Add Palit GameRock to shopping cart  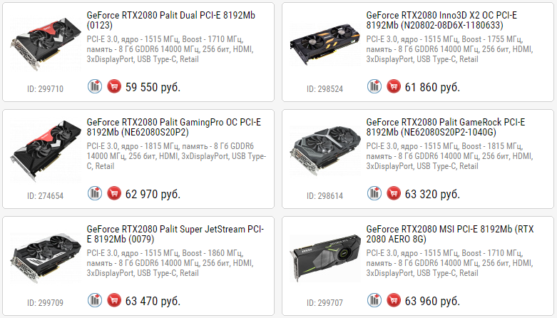pyautogui.click(x=394, y=193)
